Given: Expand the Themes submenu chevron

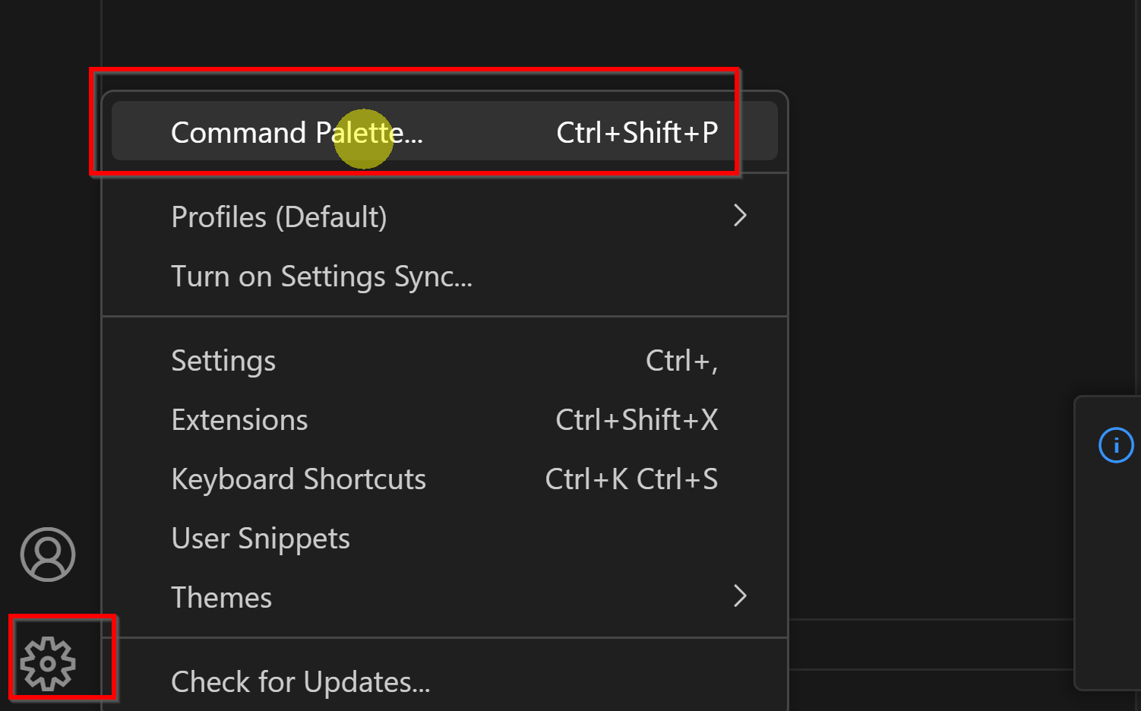Looking at the screenshot, I should pos(740,596).
